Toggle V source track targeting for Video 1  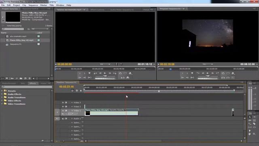57,112
